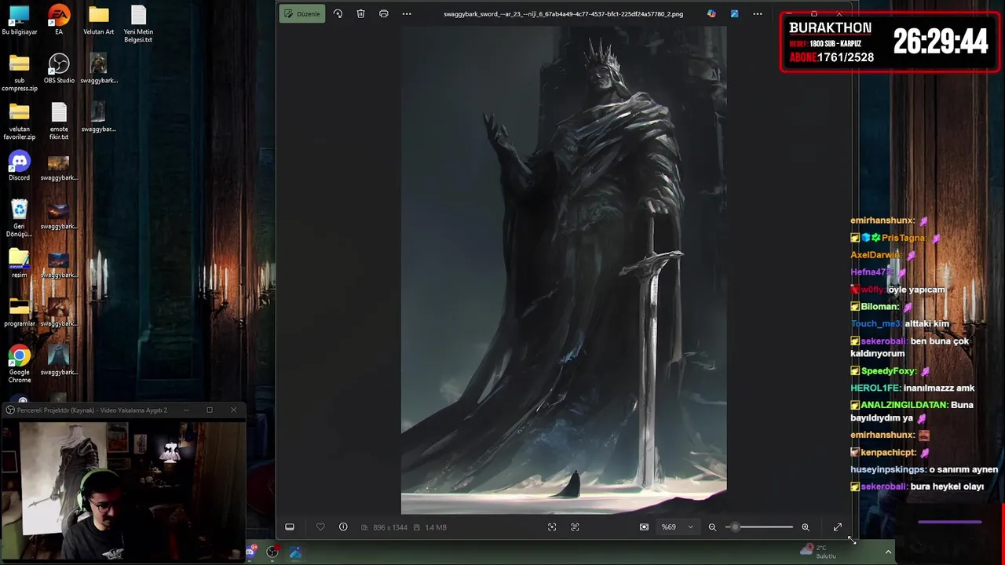Select the Geri Dönüşüm recycle bin
1005x565 pixels.
(19, 219)
